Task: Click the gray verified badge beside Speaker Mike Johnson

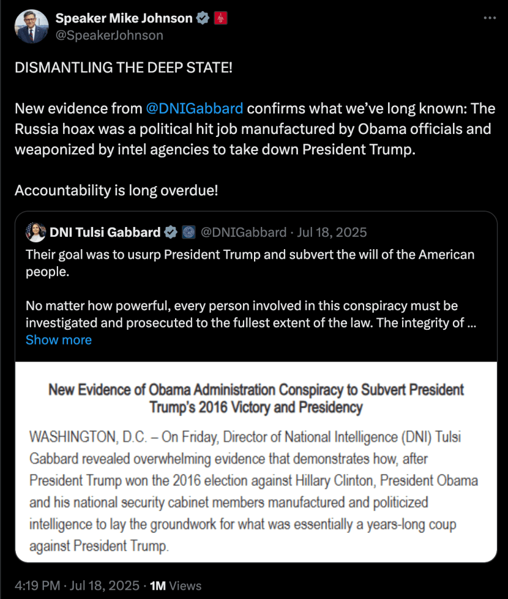Action: [x=202, y=19]
